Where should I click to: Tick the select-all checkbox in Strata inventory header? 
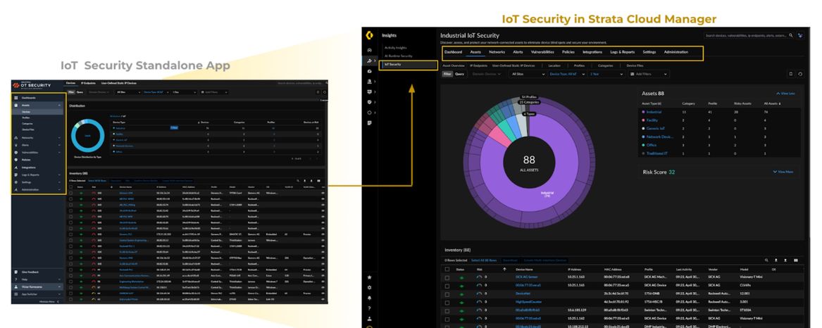(x=447, y=270)
